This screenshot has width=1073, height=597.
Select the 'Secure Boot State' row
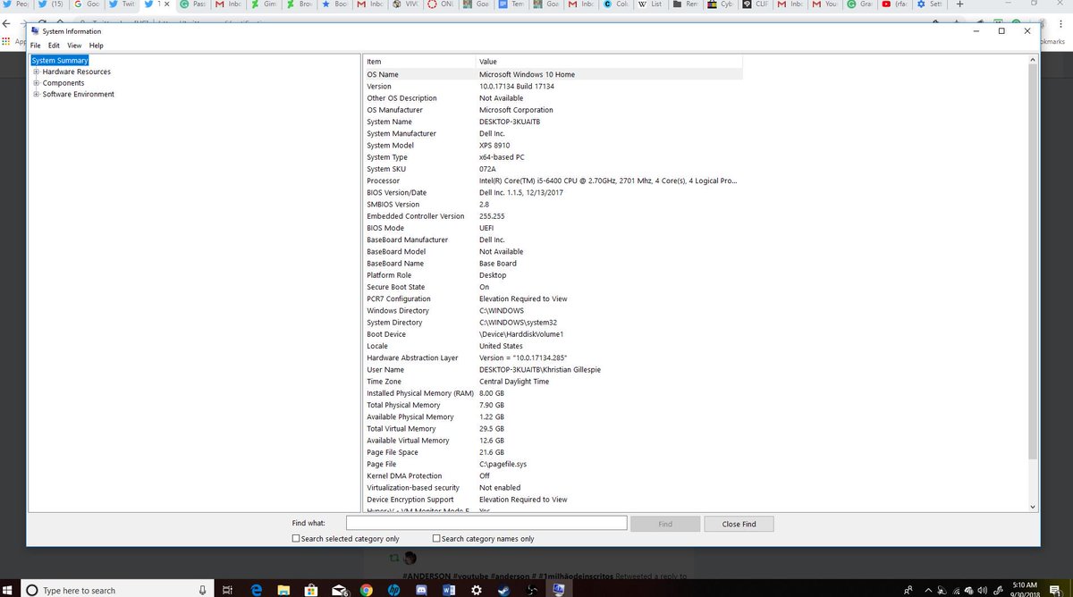tap(553, 287)
